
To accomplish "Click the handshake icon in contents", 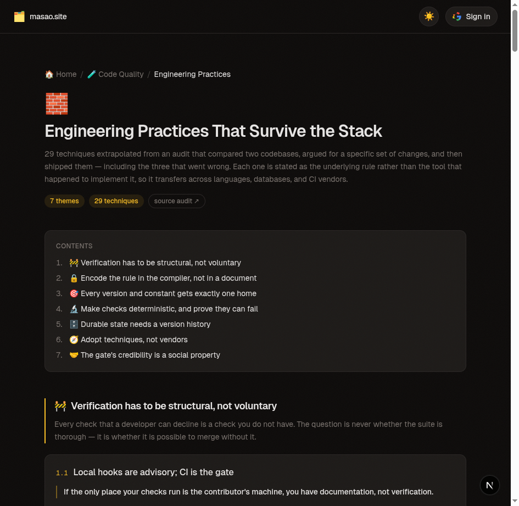I will (x=74, y=355).
